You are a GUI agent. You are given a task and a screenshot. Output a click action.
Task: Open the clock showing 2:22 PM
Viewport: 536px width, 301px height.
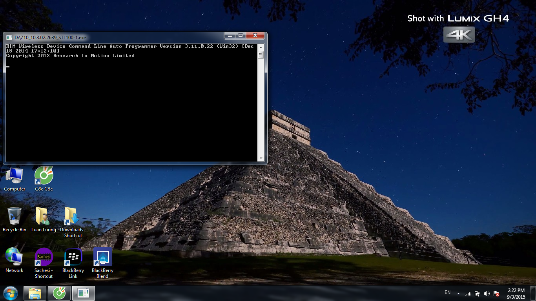[x=516, y=294]
